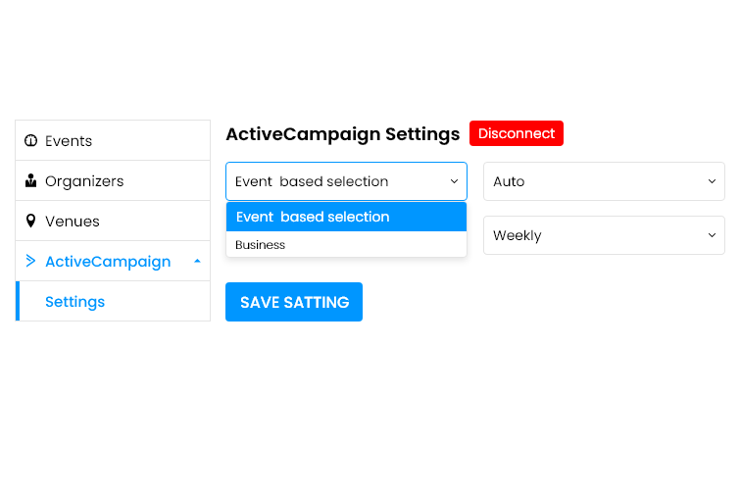Open the Settings submenu item

113,301
